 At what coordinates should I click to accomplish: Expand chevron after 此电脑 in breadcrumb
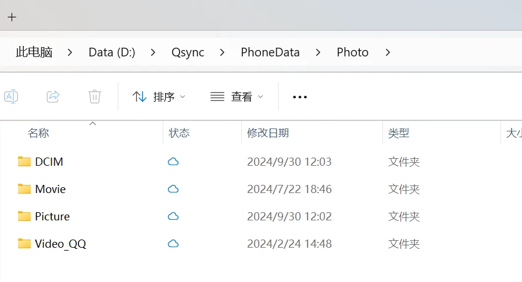pyautogui.click(x=70, y=52)
